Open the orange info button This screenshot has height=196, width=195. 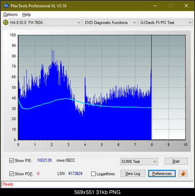click(x=183, y=174)
